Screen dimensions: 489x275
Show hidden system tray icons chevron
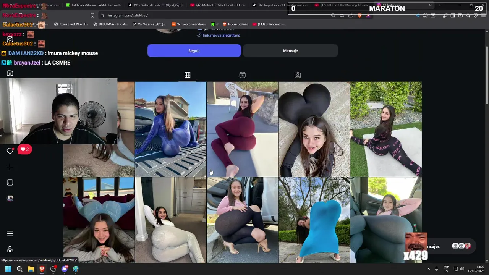pyautogui.click(x=428, y=269)
